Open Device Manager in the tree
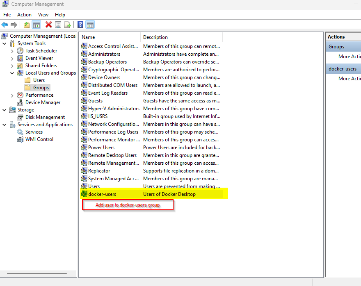361x286 pixels. (x=43, y=102)
